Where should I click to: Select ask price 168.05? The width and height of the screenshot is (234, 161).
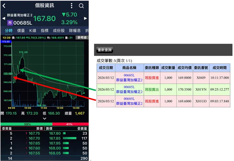coord(55,153)
